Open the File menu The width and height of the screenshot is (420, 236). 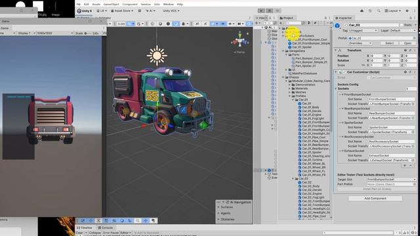point(79,5)
